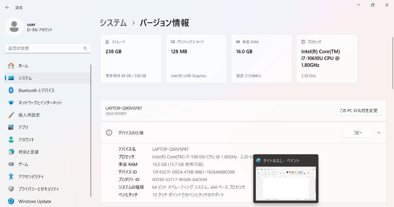Click the アカウント person icon
The width and height of the screenshot is (394, 207).
pos(11,139)
